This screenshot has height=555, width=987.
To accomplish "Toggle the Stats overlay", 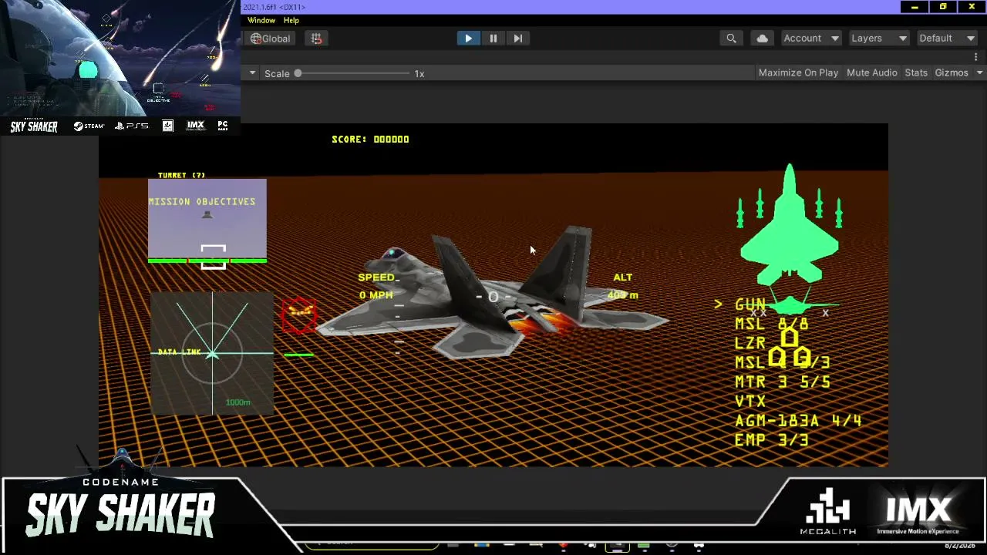I will point(916,72).
